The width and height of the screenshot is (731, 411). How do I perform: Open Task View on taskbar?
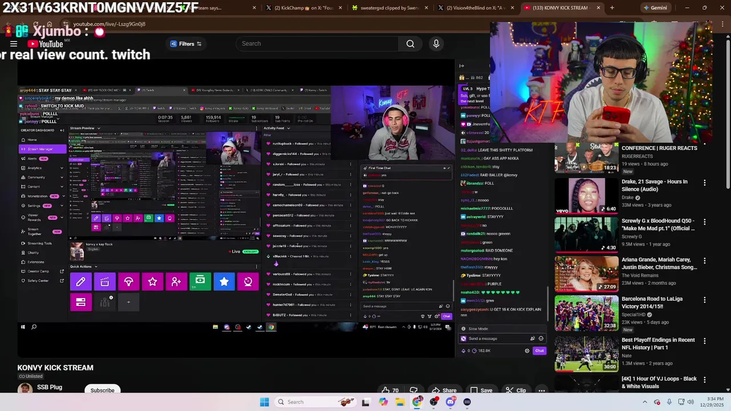(x=365, y=402)
